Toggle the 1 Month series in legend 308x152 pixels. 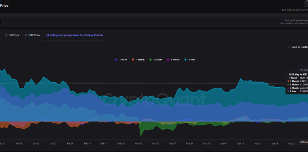coord(138,60)
